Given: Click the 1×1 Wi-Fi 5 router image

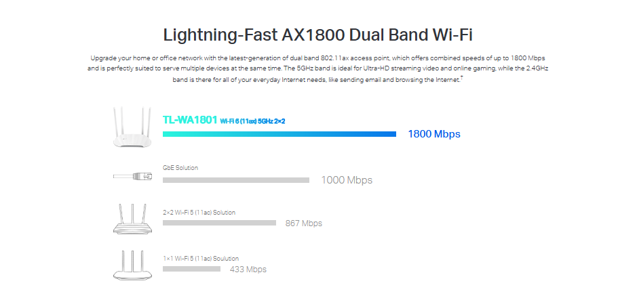Looking at the screenshot, I should point(132,265).
